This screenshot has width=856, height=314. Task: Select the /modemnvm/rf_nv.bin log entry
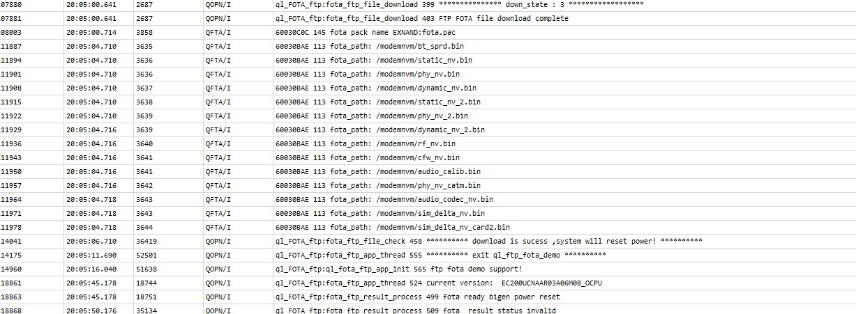pos(366,143)
